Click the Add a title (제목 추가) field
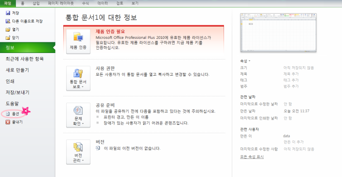The width and height of the screenshot is (342, 177). tap(291, 74)
